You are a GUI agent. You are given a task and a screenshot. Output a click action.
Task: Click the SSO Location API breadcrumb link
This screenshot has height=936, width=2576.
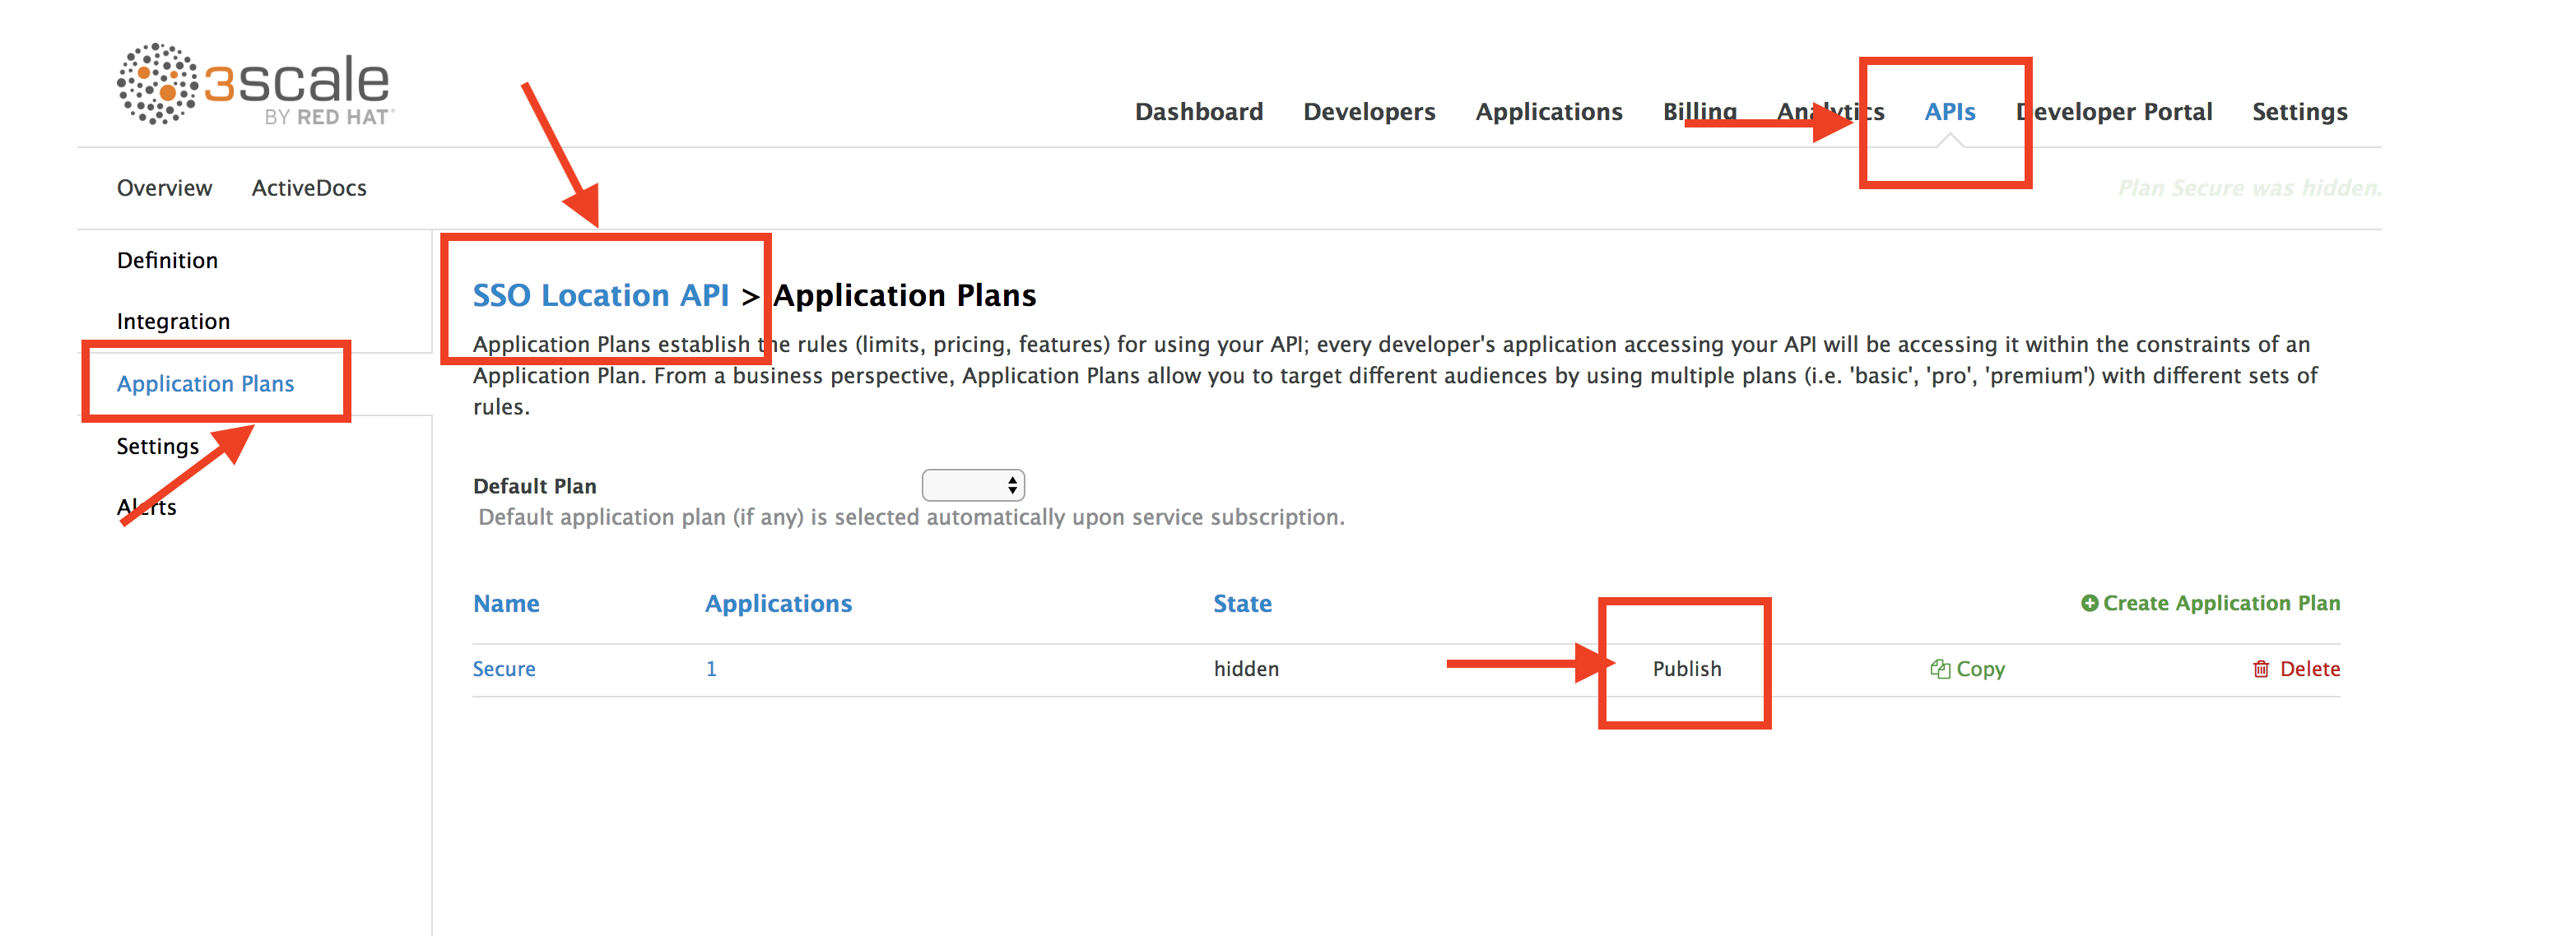[x=601, y=295]
